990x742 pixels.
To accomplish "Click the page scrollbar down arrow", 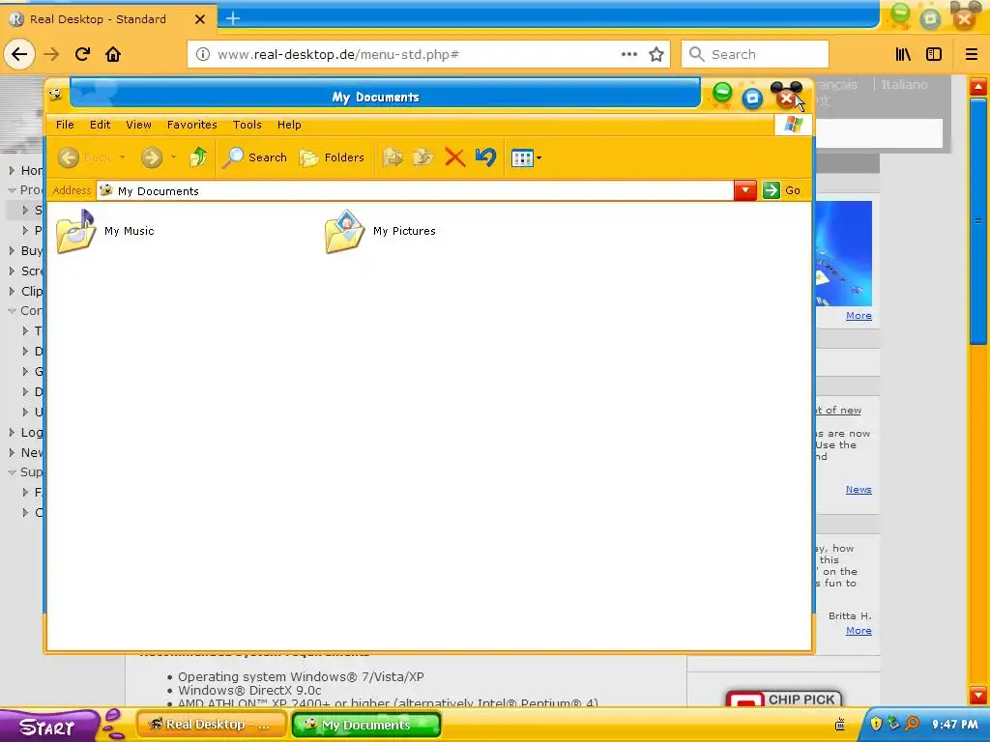I will point(978,696).
